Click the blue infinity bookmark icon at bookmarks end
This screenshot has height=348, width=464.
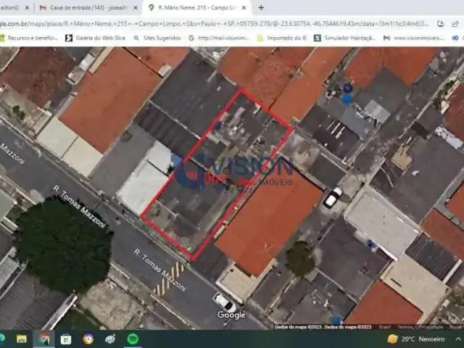(455, 38)
